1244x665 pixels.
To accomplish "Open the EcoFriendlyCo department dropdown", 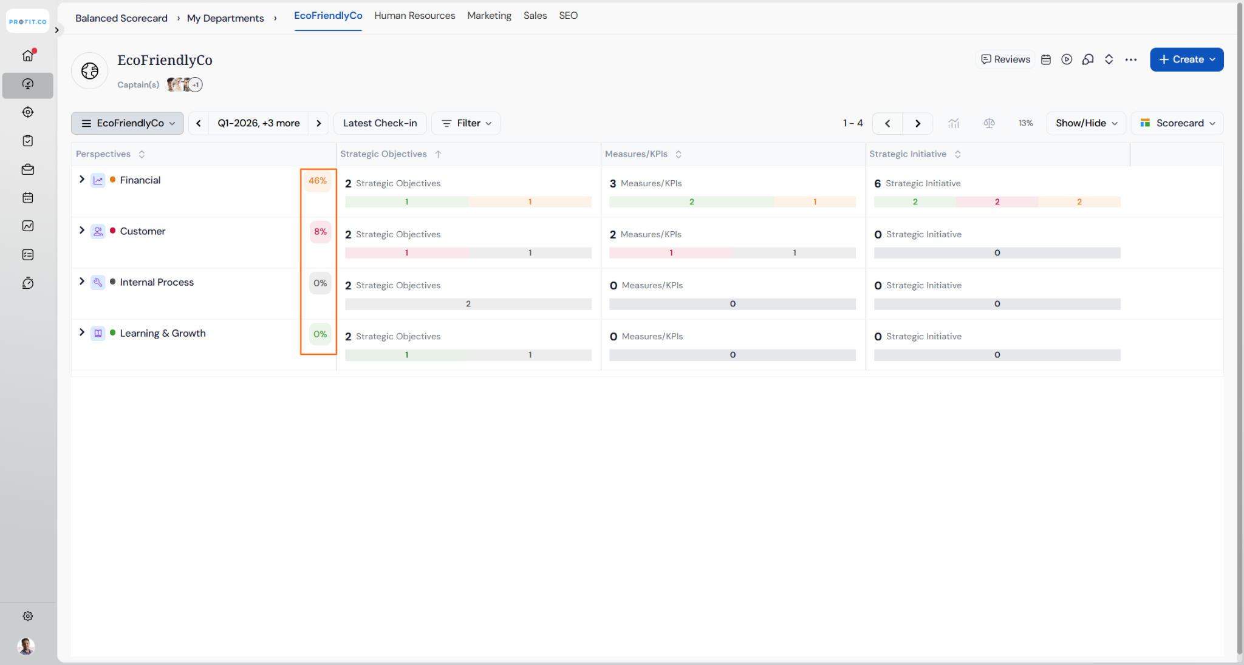I will pyautogui.click(x=128, y=123).
